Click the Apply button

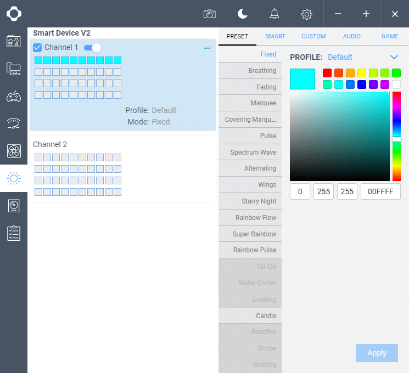coord(377,353)
